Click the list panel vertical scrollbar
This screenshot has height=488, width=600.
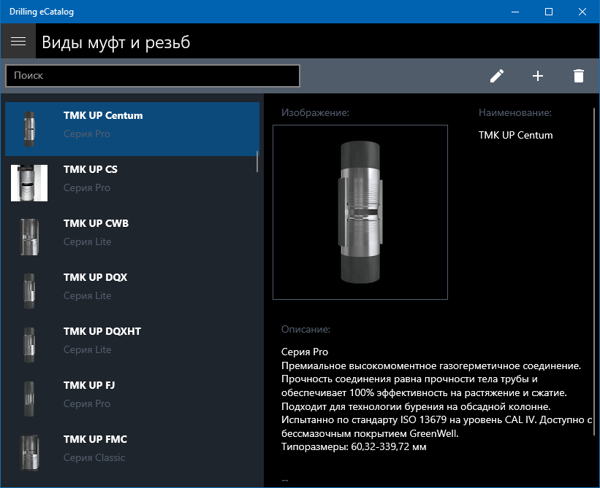(x=257, y=161)
